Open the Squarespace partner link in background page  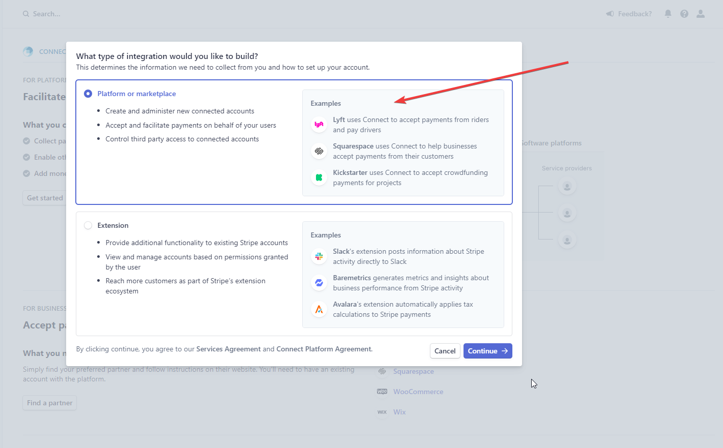click(x=414, y=371)
